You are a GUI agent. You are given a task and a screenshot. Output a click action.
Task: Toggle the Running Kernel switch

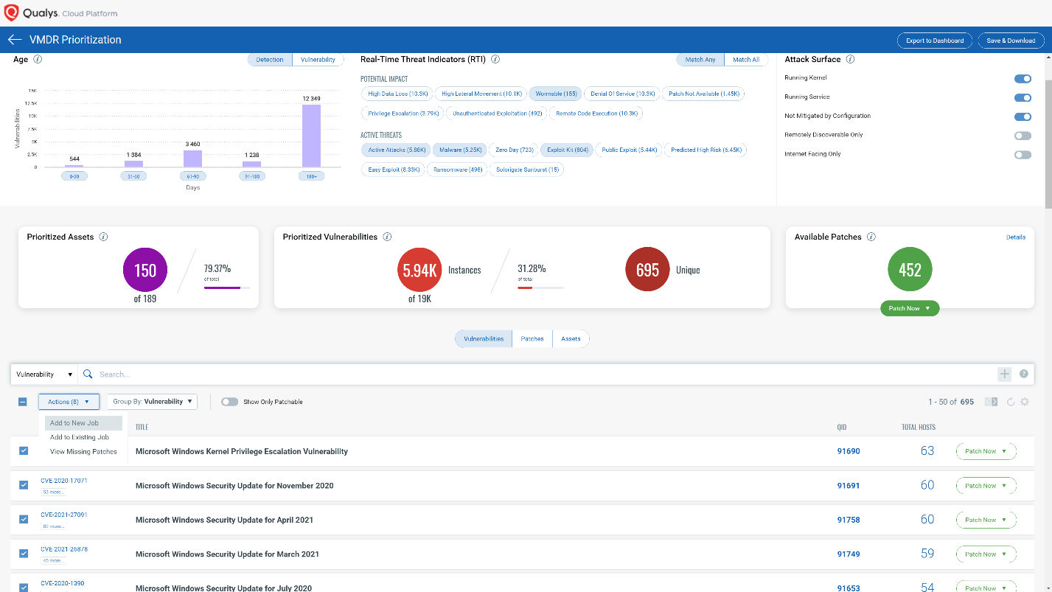[1023, 78]
